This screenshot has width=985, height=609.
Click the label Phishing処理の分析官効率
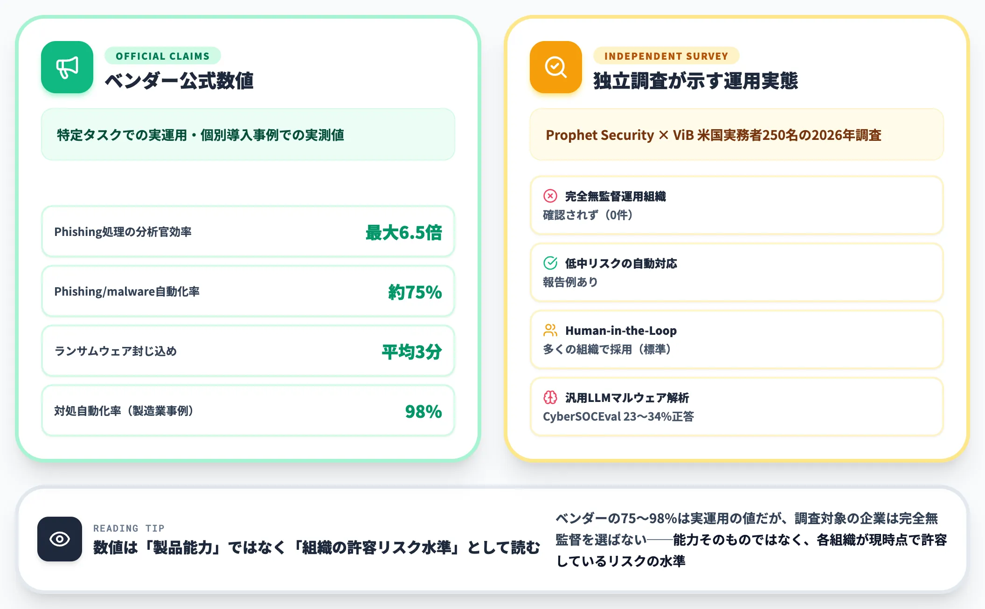(x=123, y=232)
